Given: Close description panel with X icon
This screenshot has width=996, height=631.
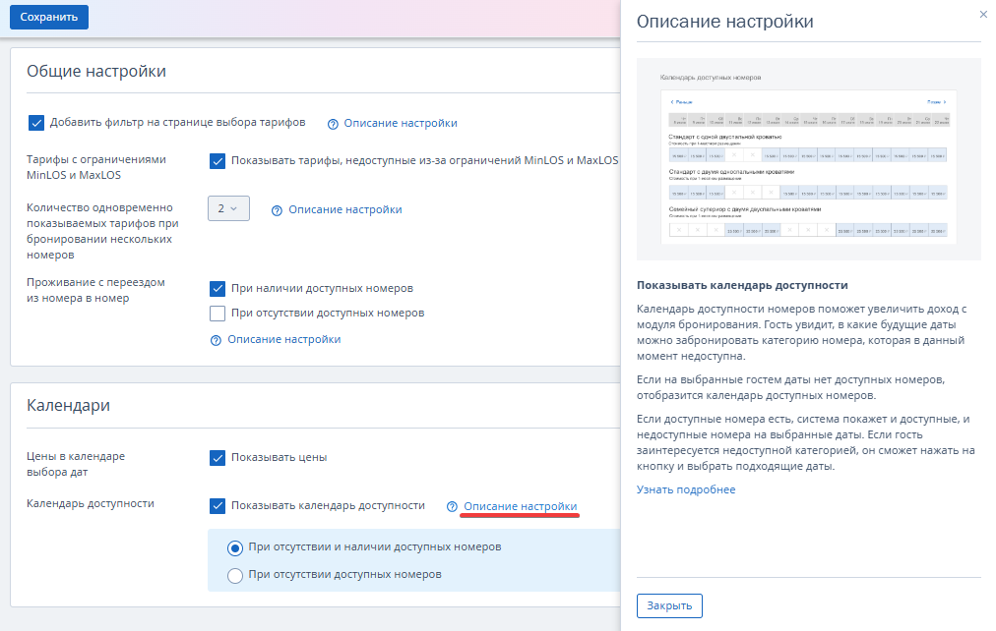Looking at the screenshot, I should pos(983,15).
